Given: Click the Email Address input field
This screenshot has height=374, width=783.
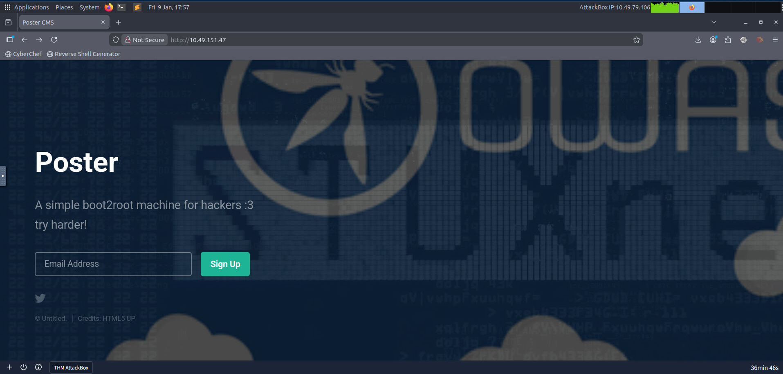Looking at the screenshot, I should click(x=113, y=264).
